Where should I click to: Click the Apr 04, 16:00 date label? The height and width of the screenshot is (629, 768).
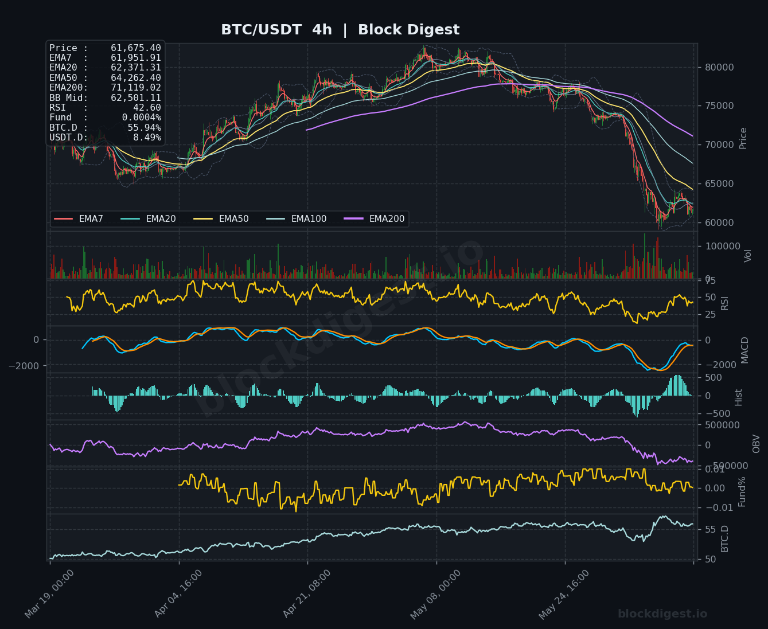click(178, 594)
